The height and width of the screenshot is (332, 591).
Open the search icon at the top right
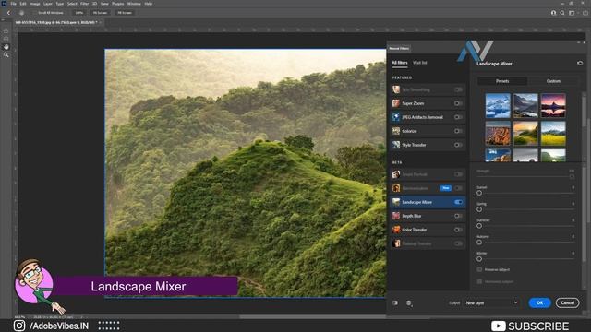562,13
